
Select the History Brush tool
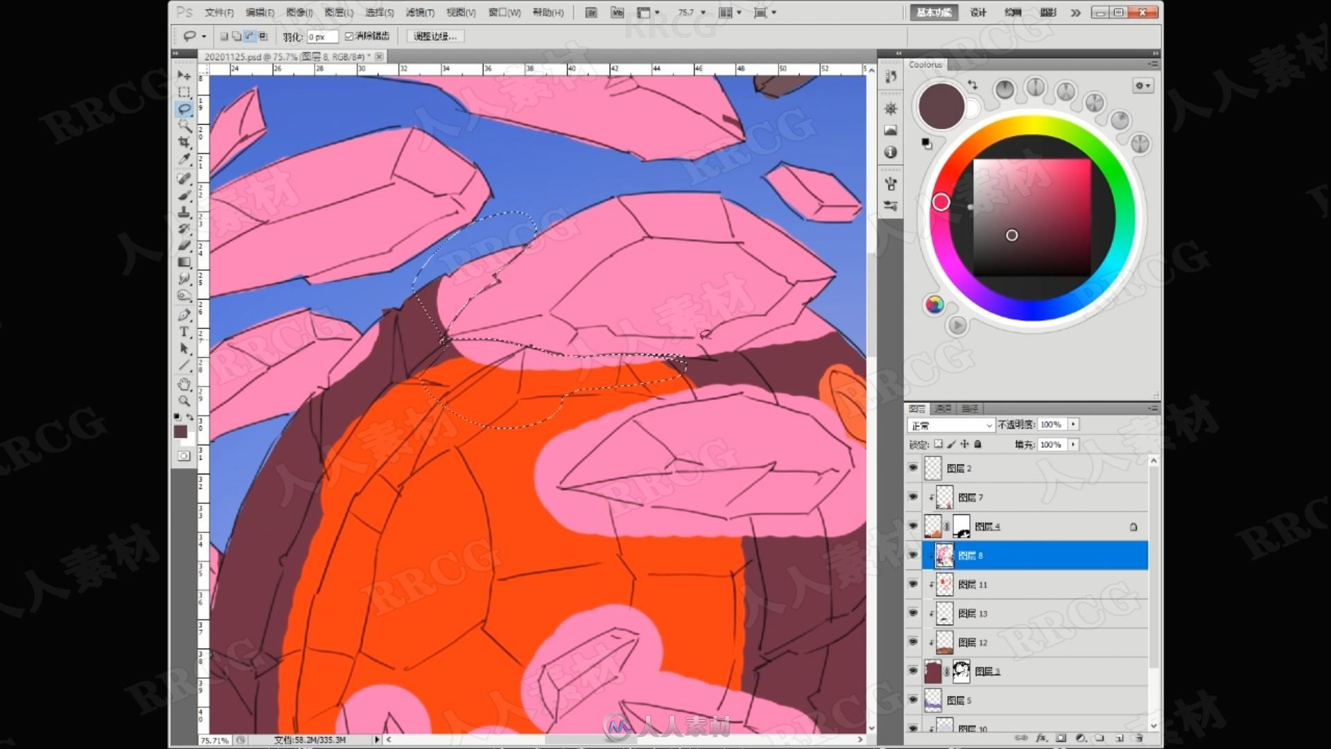(x=184, y=229)
